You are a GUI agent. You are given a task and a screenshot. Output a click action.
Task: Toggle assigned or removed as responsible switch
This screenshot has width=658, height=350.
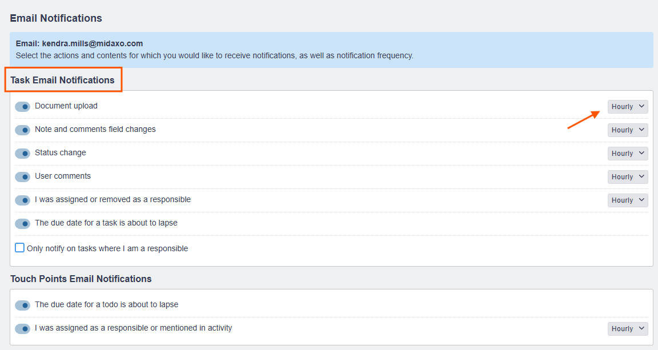click(23, 200)
